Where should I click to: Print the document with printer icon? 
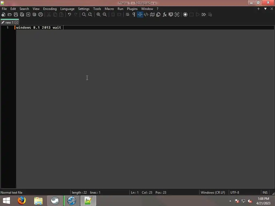41,14
